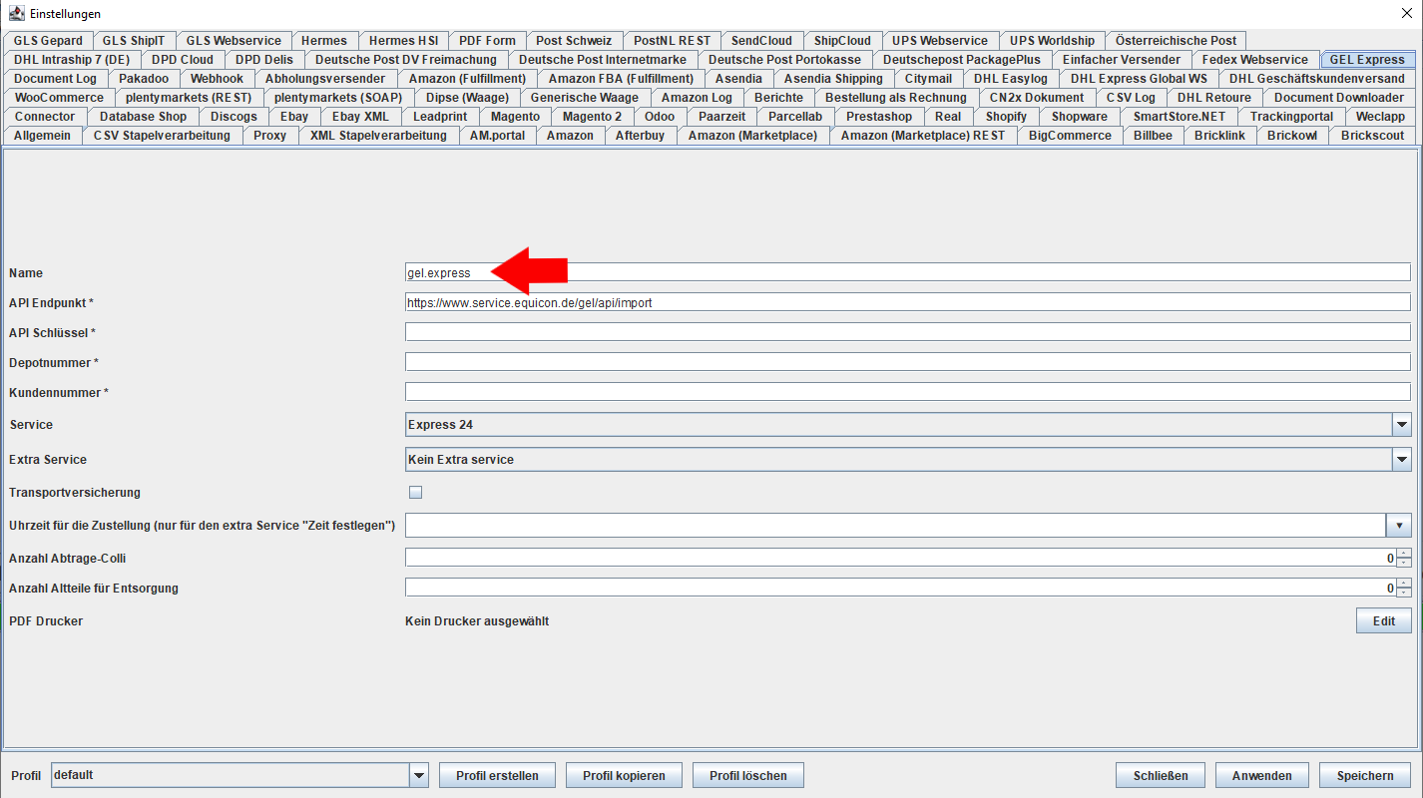Image resolution: width=1423 pixels, height=798 pixels.
Task: Open the WooCommerce tab
Action: (x=59, y=98)
